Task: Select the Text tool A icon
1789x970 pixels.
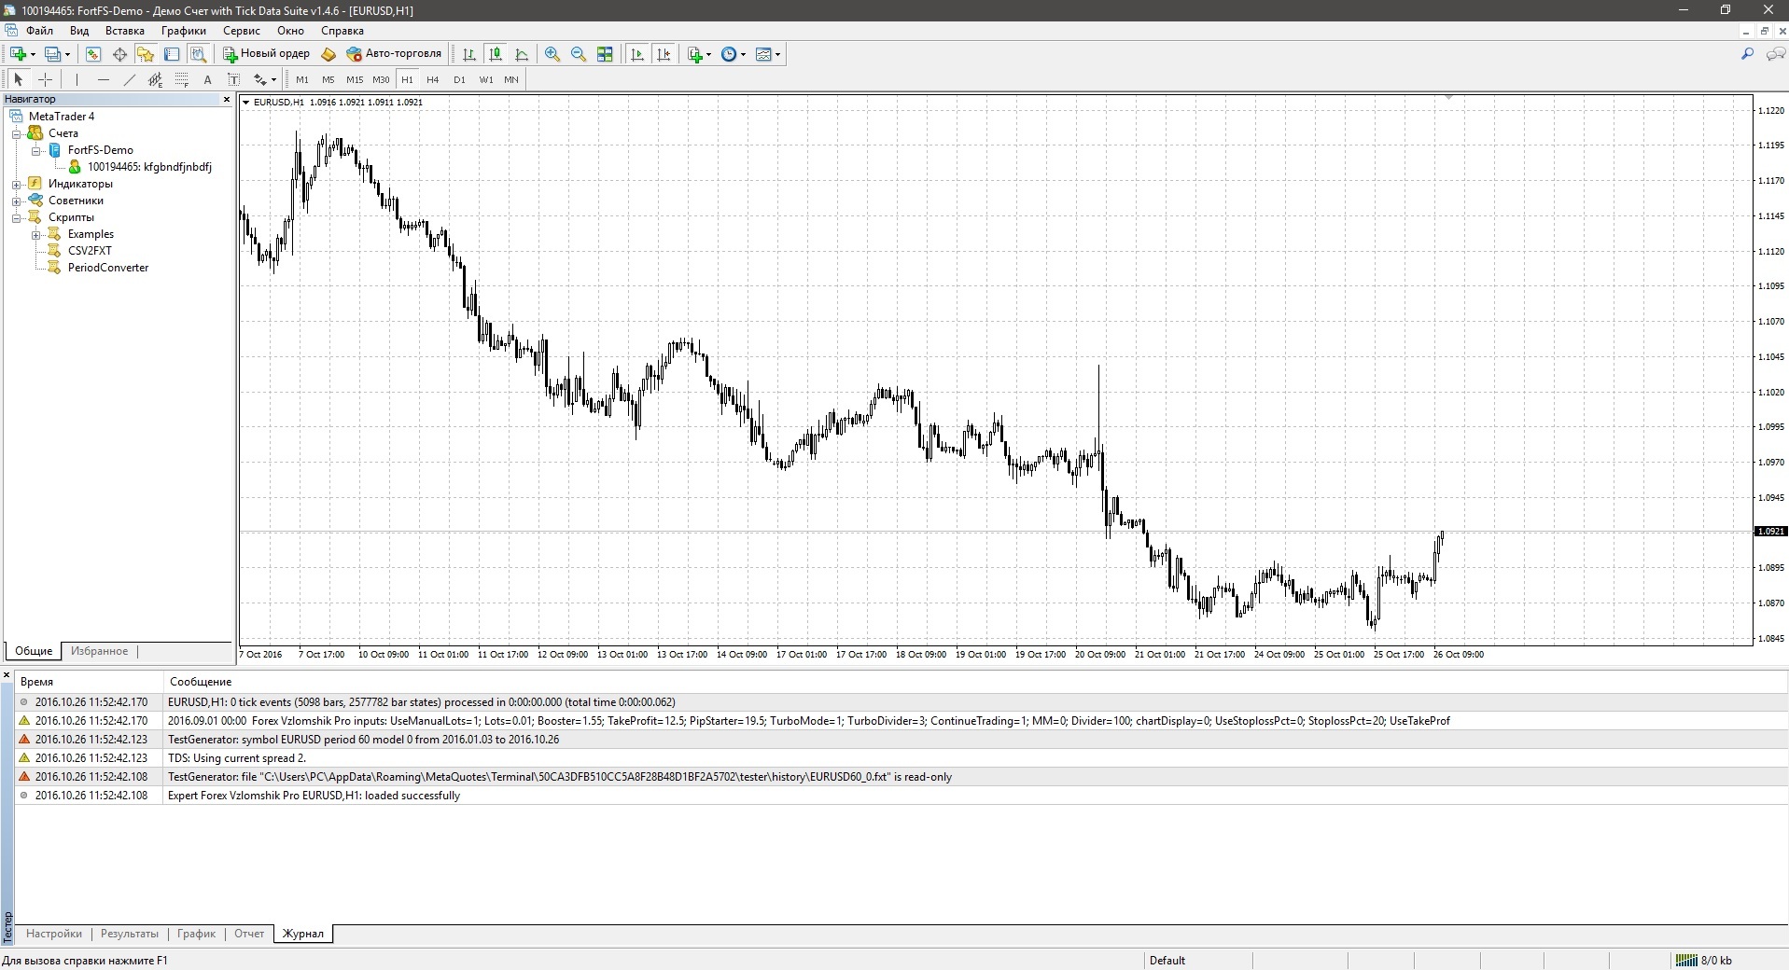Action: pyautogui.click(x=208, y=79)
